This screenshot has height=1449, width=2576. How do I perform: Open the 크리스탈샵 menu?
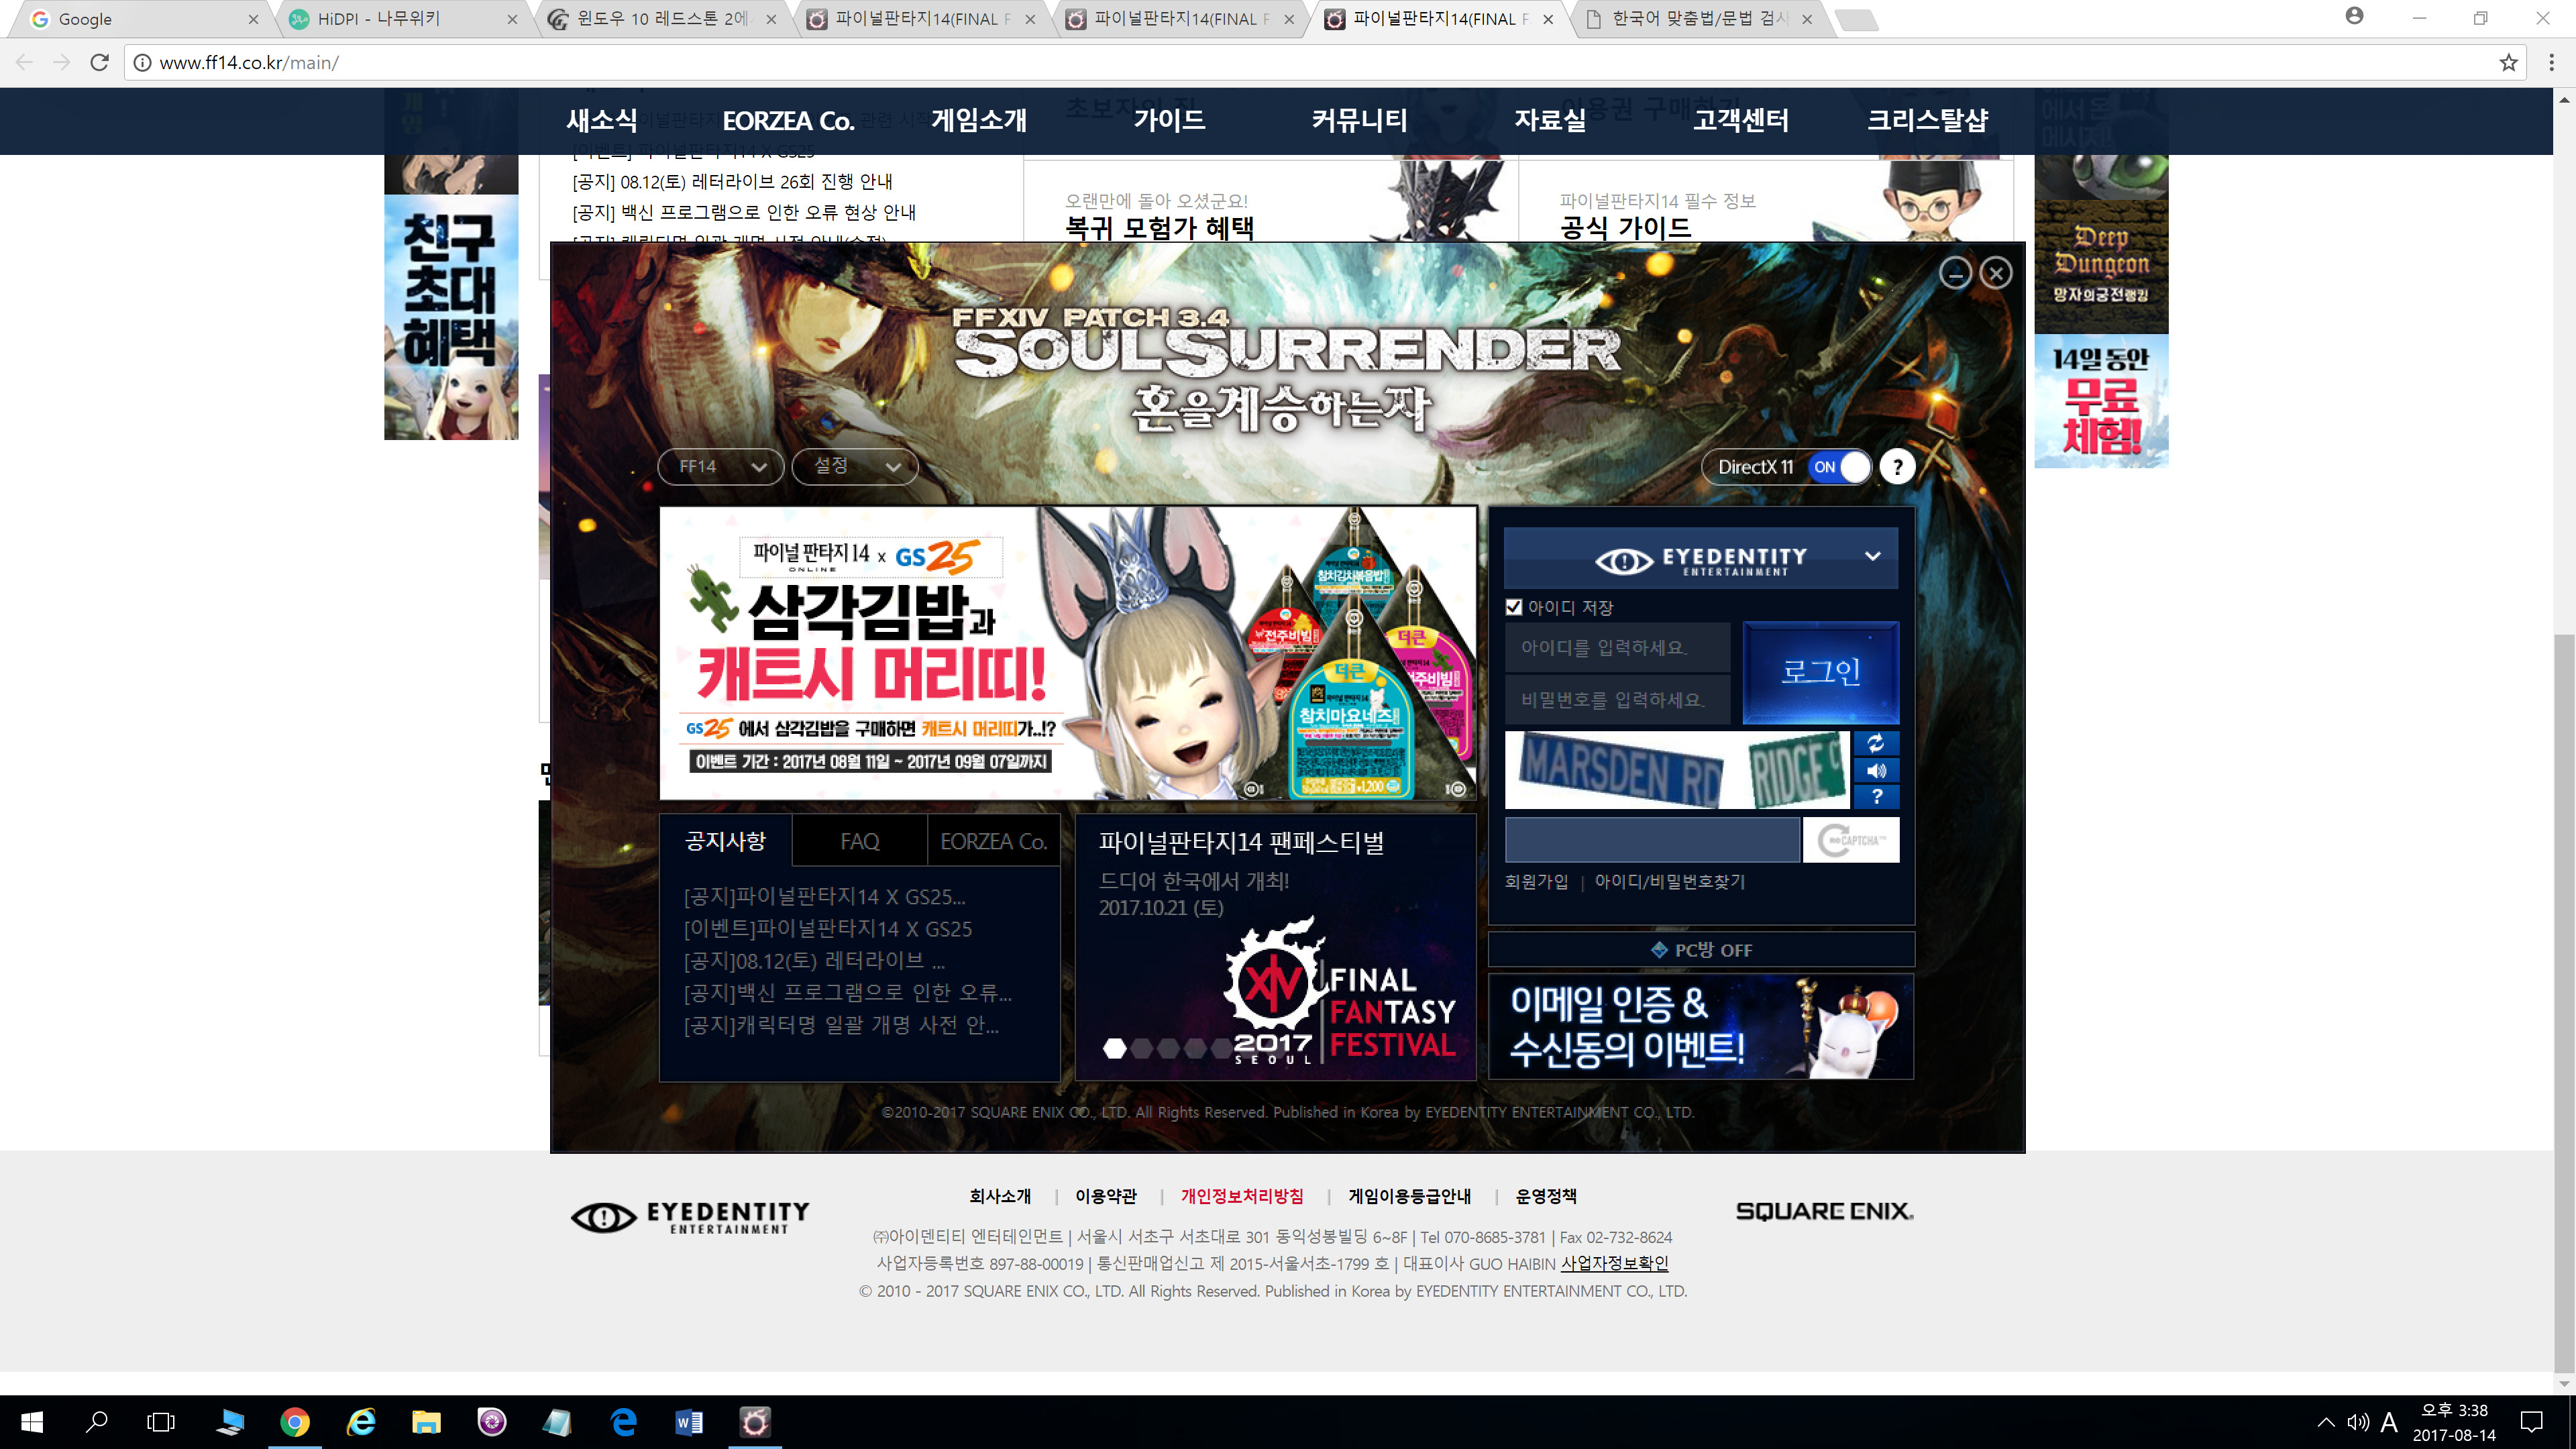pyautogui.click(x=1928, y=121)
